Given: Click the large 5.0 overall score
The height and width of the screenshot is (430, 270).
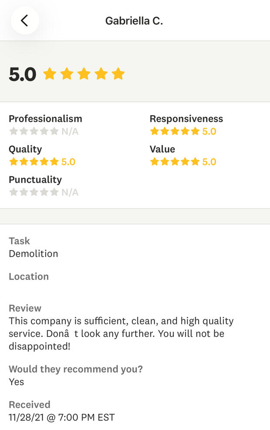Looking at the screenshot, I should (23, 74).
